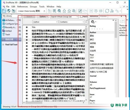Enable the Match Case checkbox
This screenshot has width=130, height=110.
pos(81,16)
